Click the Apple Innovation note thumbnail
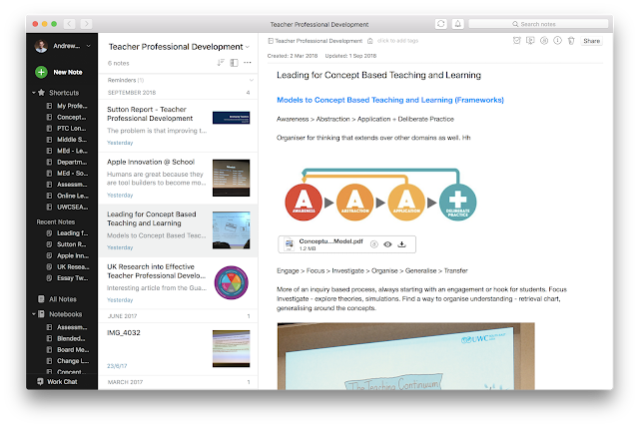This screenshot has width=639, height=427. (x=231, y=178)
